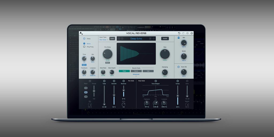Click the Tube slider handle
This screenshot has height=137, width=274.
click(x=104, y=104)
